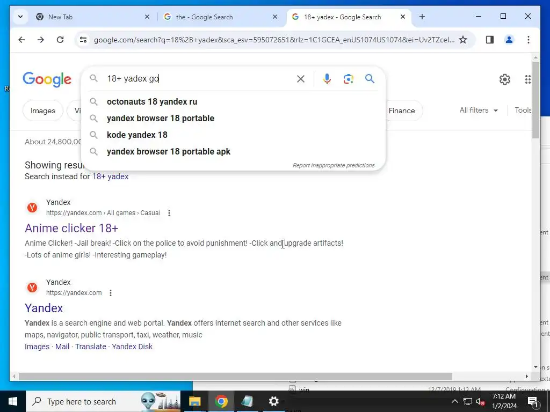Reload the current page
Viewport: 550px width, 412px height.
point(60,40)
